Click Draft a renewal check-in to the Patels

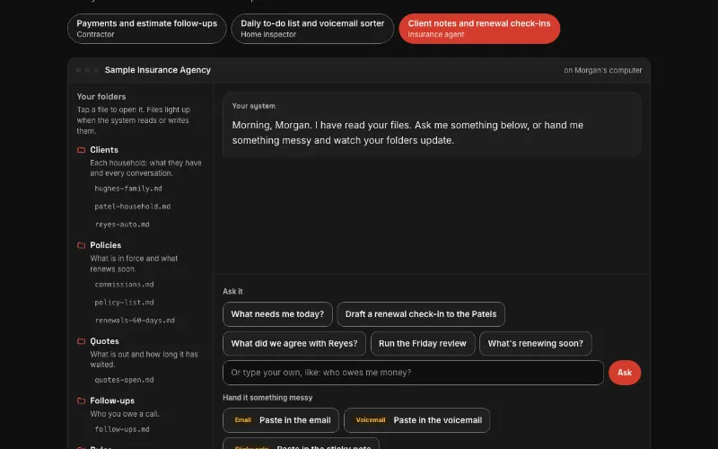[x=421, y=314]
